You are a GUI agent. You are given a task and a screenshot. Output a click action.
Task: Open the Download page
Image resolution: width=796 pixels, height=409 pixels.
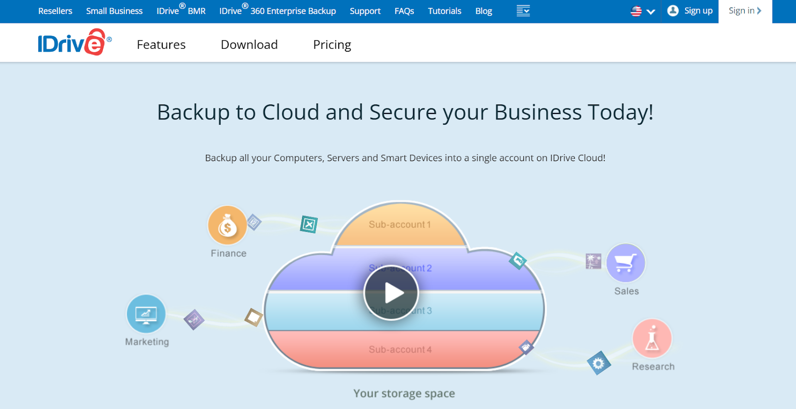point(249,45)
